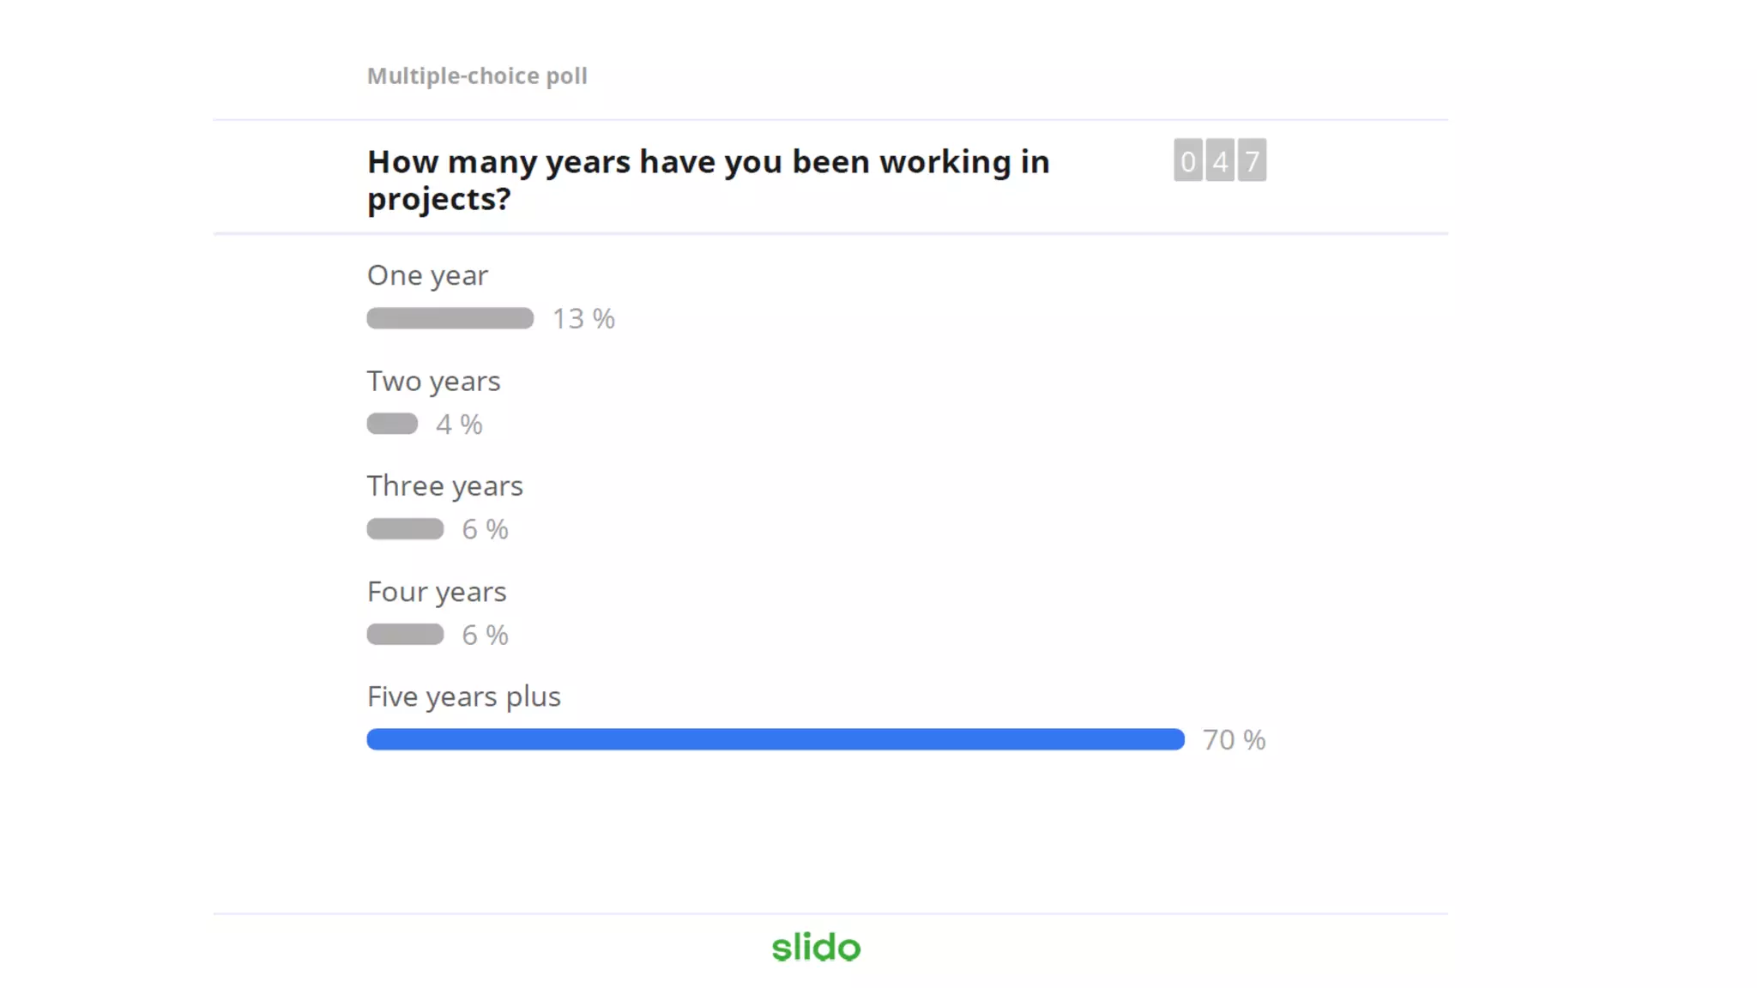Click the Three years 6% bar
Image resolution: width=1757 pixels, height=988 pixels.
(405, 529)
